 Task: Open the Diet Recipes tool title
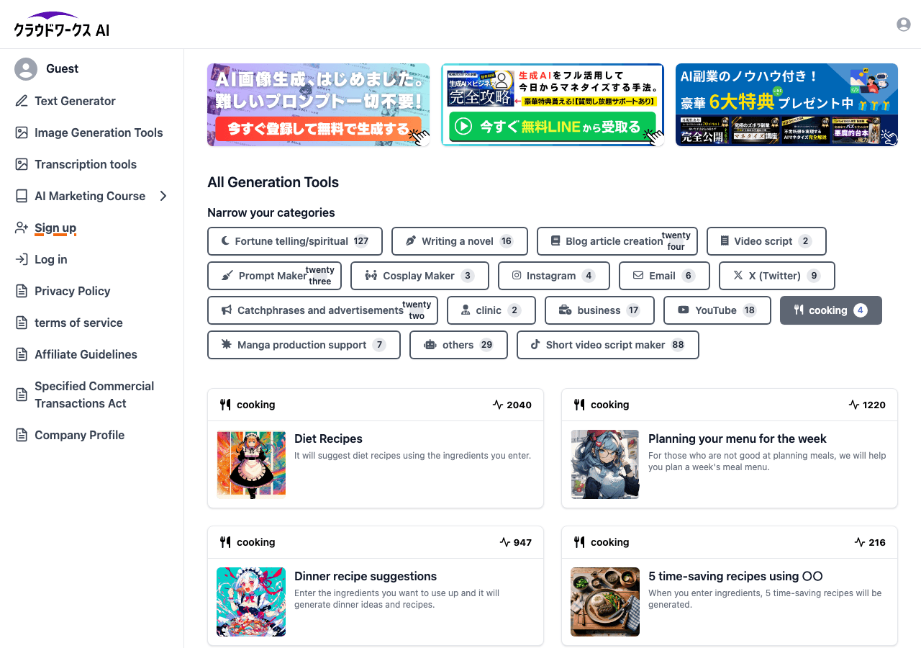coord(328,438)
